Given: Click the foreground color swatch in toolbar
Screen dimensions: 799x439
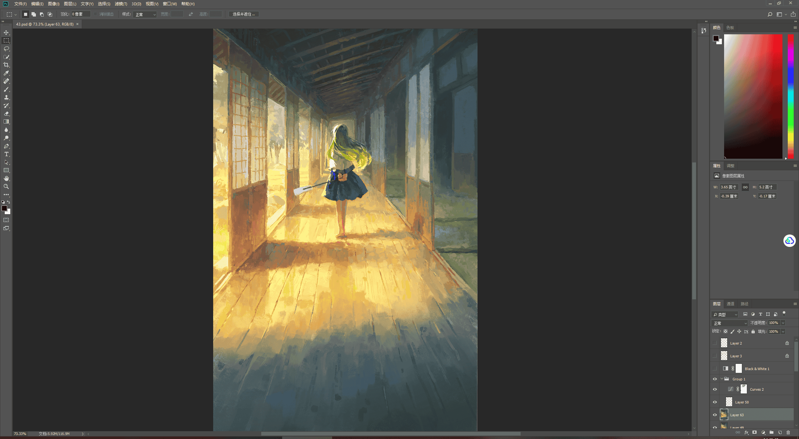Looking at the screenshot, I should click(4, 208).
